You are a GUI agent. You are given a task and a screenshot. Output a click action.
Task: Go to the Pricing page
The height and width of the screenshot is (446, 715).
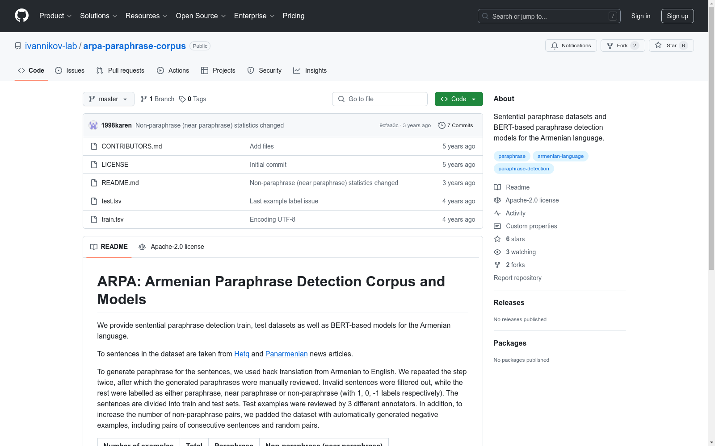coord(294,16)
